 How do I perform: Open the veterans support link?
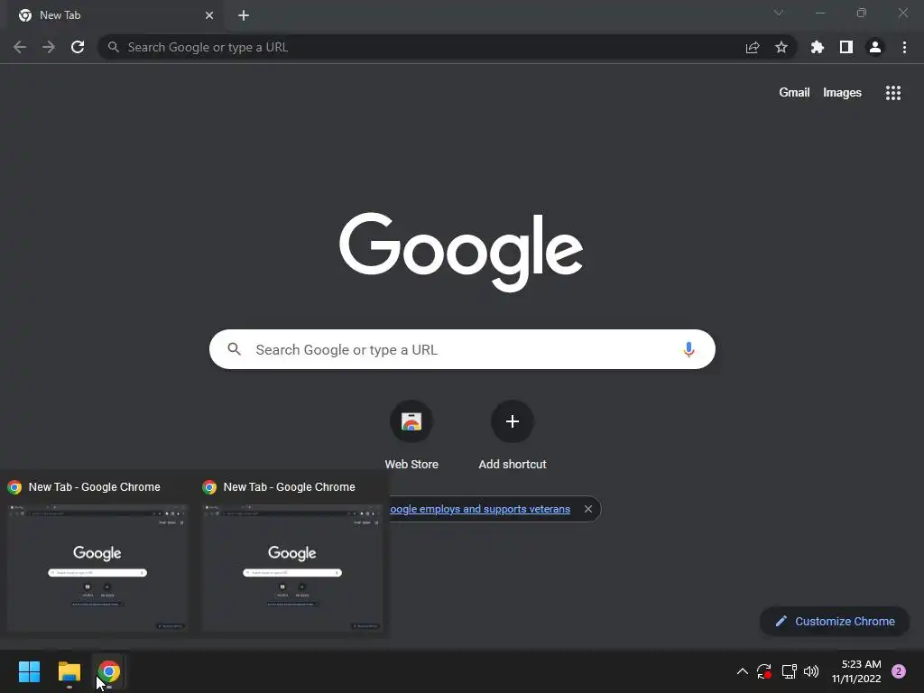(x=480, y=509)
